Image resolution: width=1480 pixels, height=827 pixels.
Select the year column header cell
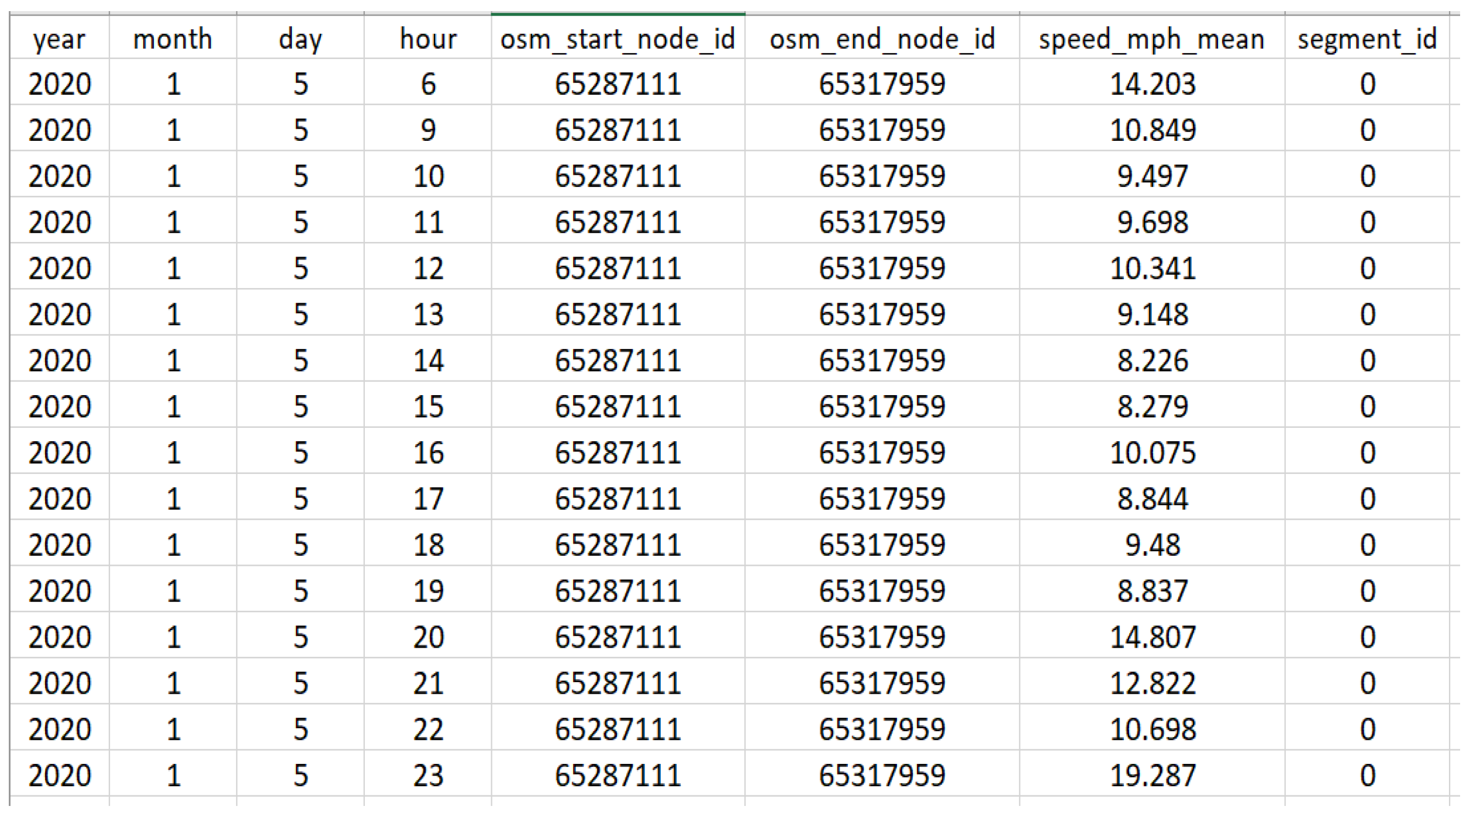coord(59,39)
